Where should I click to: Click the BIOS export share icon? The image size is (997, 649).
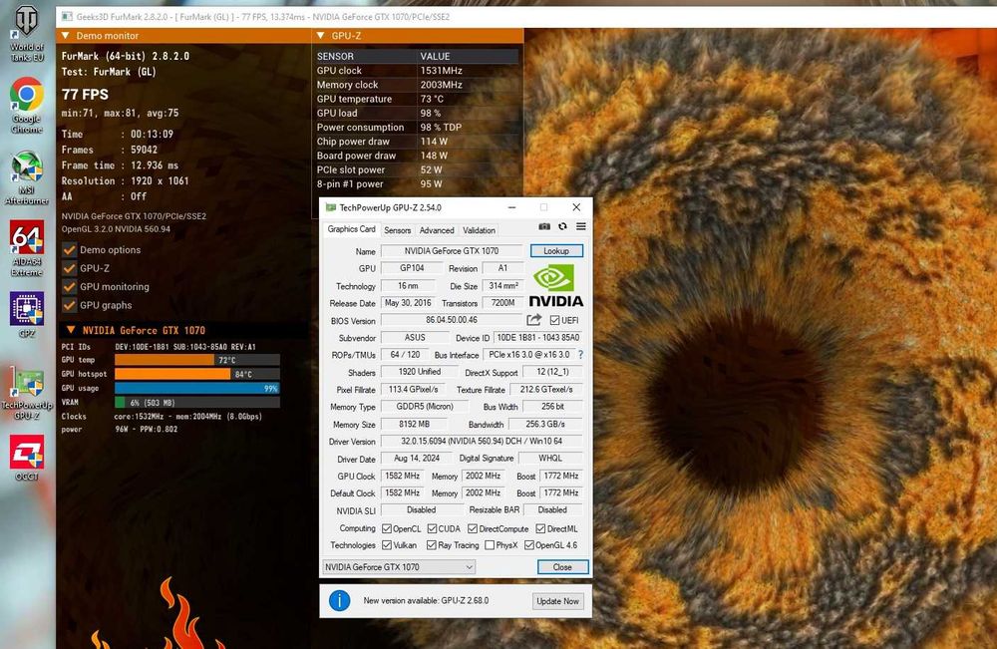click(x=534, y=320)
